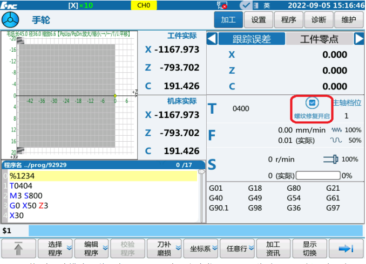Click the G90.1 modal code
The image size is (366, 264).
coord(219,208)
